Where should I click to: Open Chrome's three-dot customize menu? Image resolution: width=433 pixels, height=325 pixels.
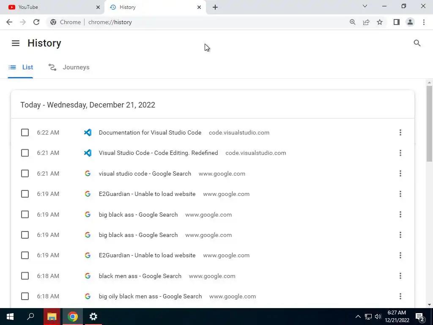(424, 22)
